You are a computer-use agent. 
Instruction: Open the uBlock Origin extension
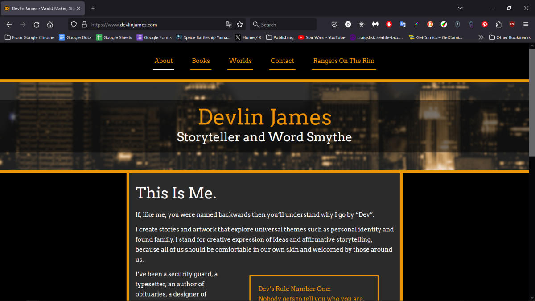[512, 25]
